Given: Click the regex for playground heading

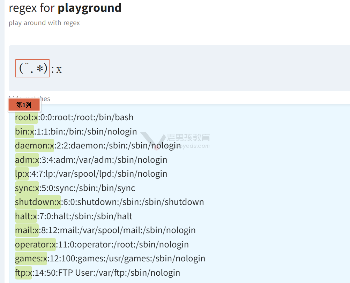Looking at the screenshot, I should point(65,8).
